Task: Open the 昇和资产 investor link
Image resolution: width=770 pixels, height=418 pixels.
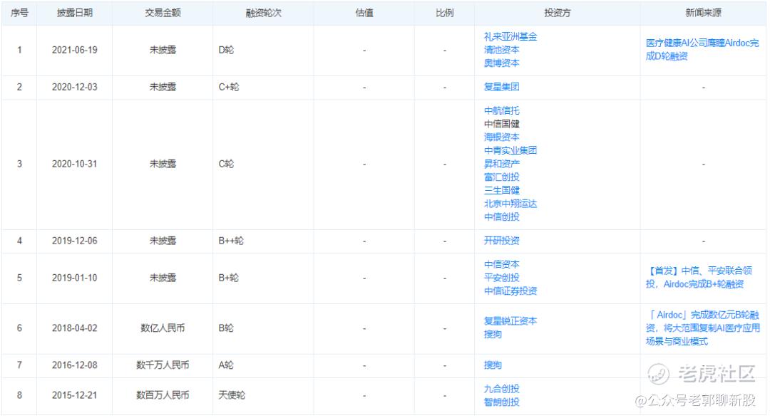Action: pyautogui.click(x=501, y=164)
